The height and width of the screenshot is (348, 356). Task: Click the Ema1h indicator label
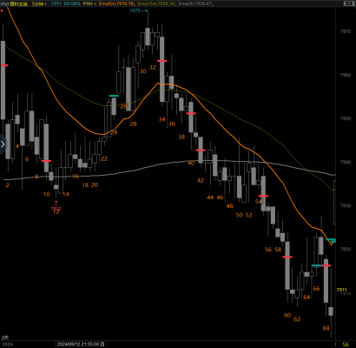click(195, 3)
